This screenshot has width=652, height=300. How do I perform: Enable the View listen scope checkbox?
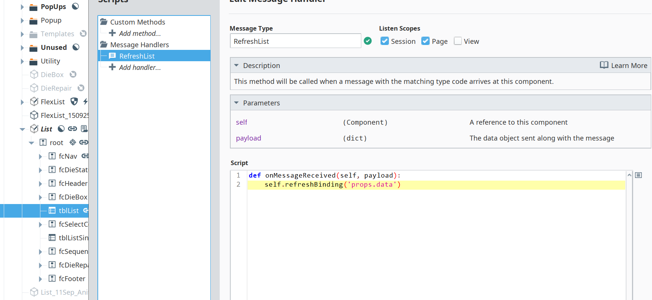[458, 41]
